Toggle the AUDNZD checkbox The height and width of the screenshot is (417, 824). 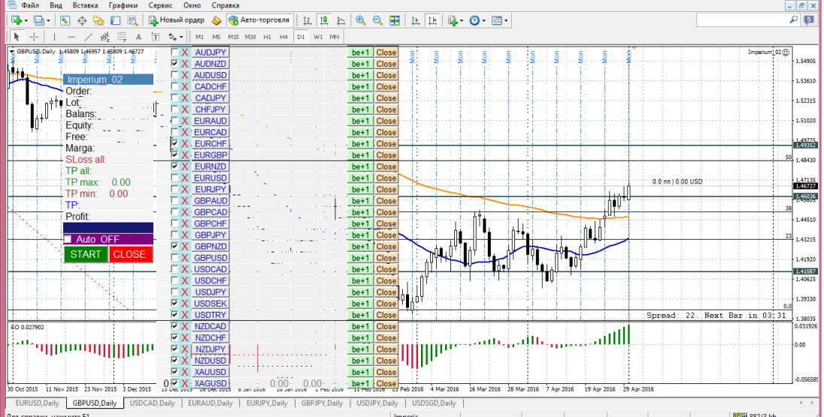[175, 64]
